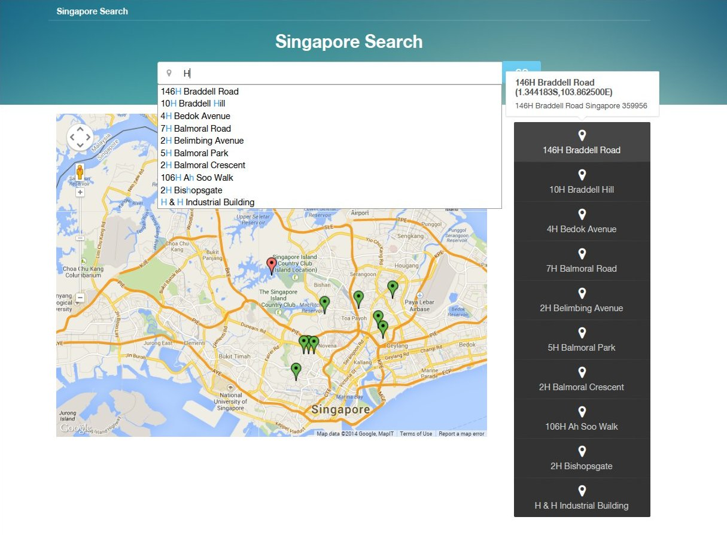Choose '106H Ah Soo Walk' suggestion
The image size is (727, 535).
[197, 178]
